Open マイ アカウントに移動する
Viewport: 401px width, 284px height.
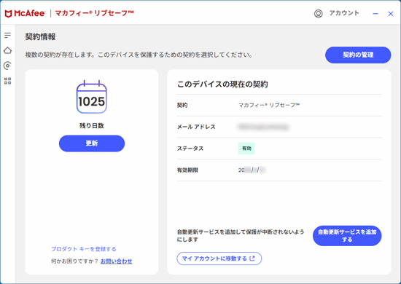tap(219, 259)
